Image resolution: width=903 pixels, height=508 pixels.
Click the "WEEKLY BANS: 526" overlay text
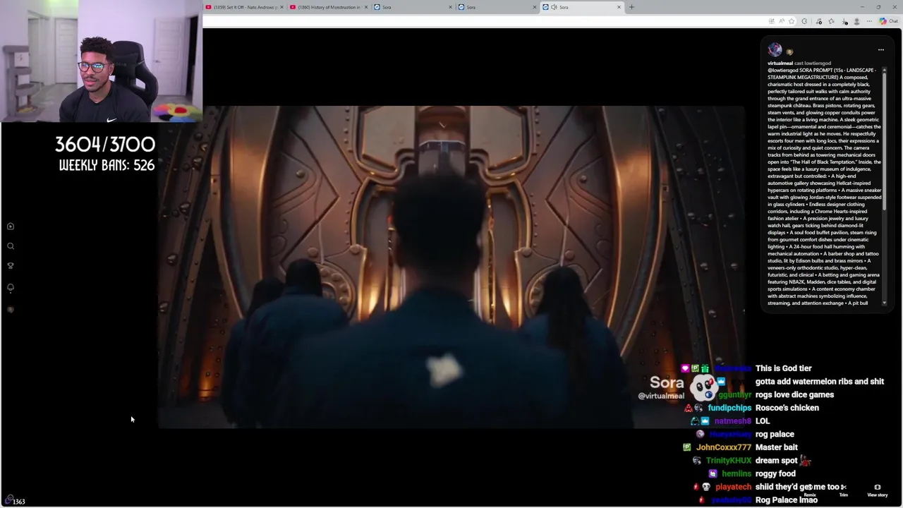(107, 165)
